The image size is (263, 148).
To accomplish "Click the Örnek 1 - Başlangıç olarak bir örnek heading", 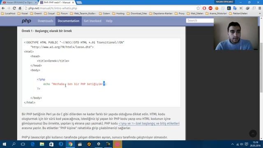I will pos(46,31).
